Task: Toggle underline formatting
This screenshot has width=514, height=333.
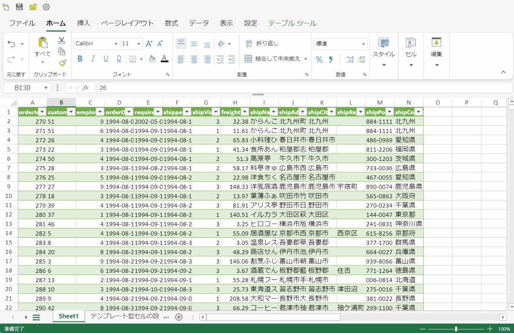Action: [x=106, y=59]
